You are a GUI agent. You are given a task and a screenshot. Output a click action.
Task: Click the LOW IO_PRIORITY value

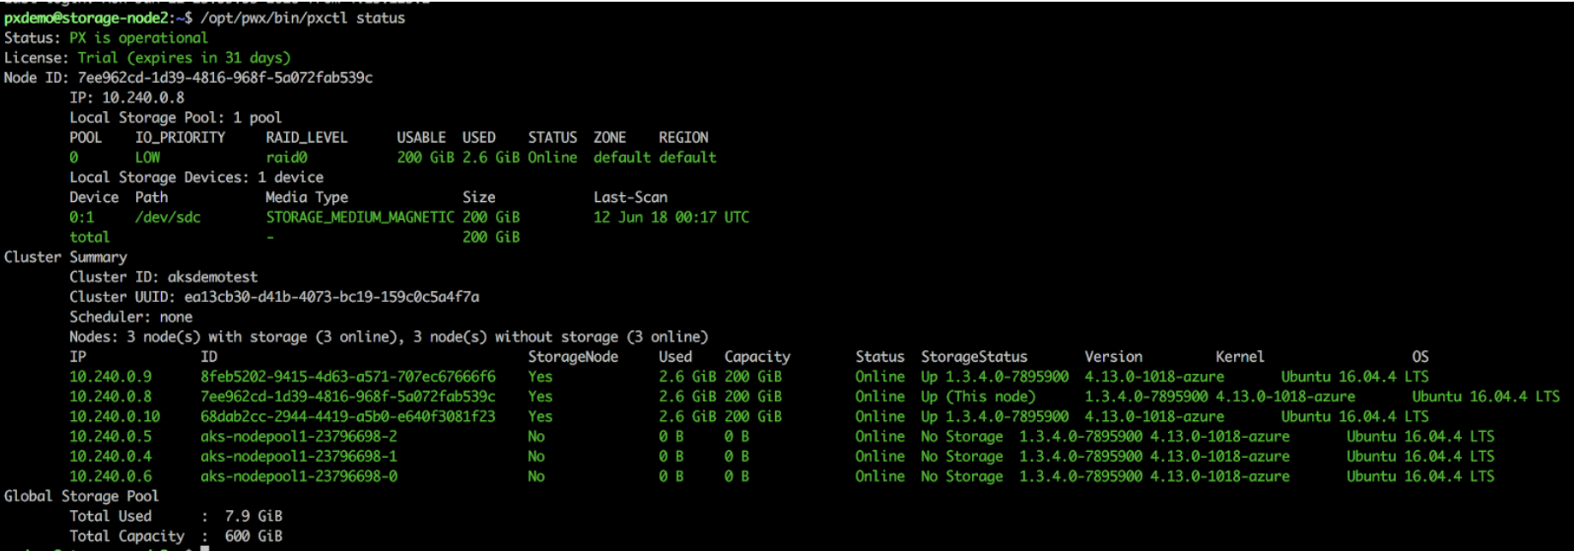tap(147, 157)
